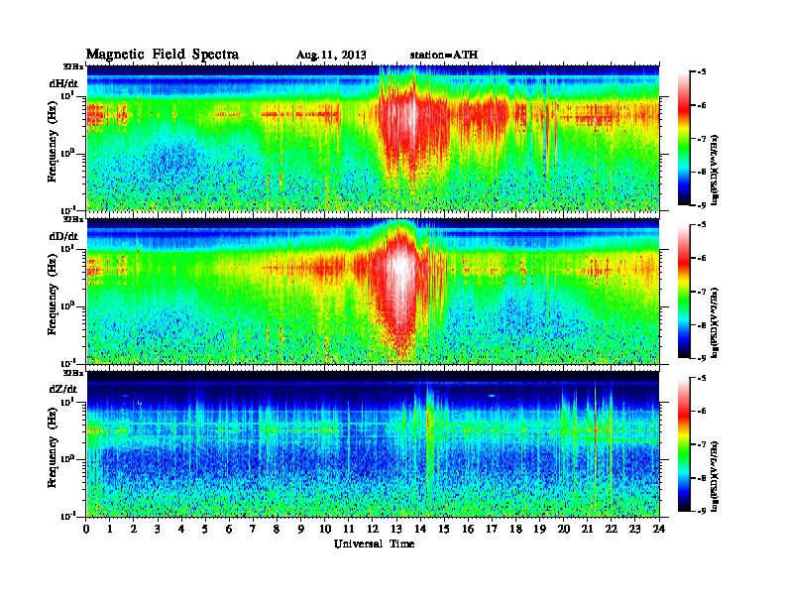Select the date text "Aug.11, 2013"
This screenshot has height=607, width=785.
click(x=331, y=55)
